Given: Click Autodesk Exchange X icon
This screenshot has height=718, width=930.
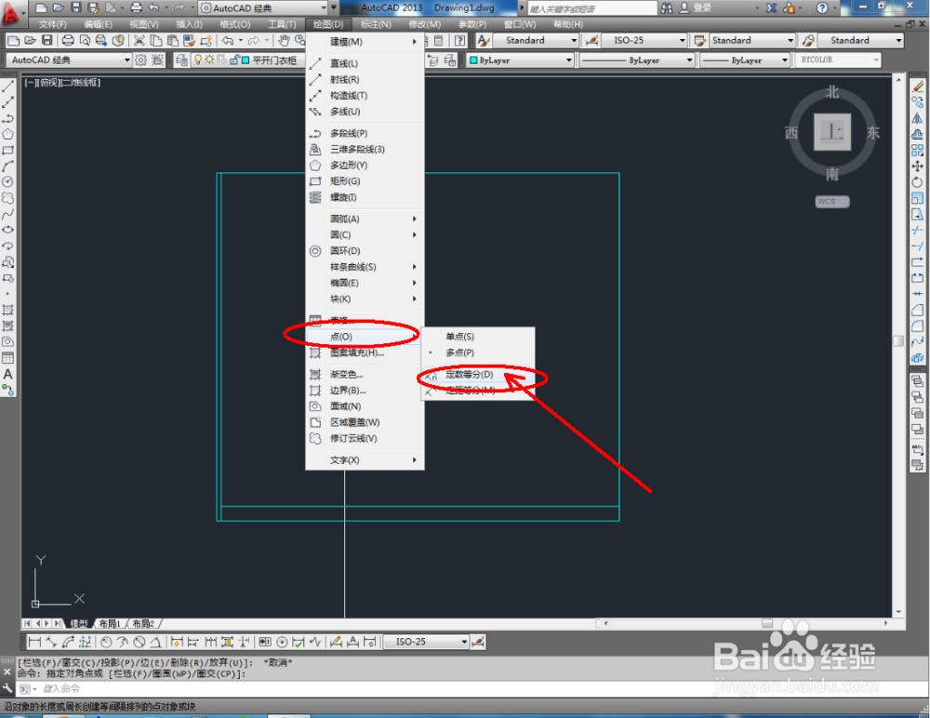Looking at the screenshot, I should (771, 7).
